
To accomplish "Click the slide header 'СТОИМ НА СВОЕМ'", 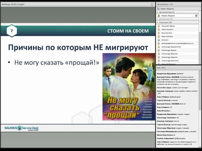I will click(128, 31).
